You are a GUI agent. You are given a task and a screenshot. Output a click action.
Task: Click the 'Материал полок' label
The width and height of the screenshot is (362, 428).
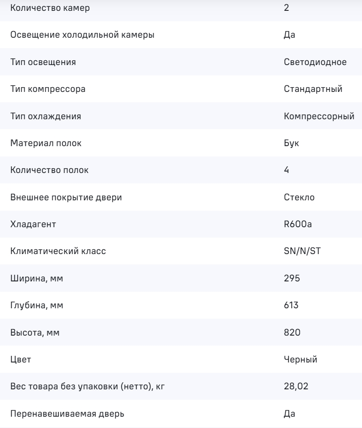[40, 143]
